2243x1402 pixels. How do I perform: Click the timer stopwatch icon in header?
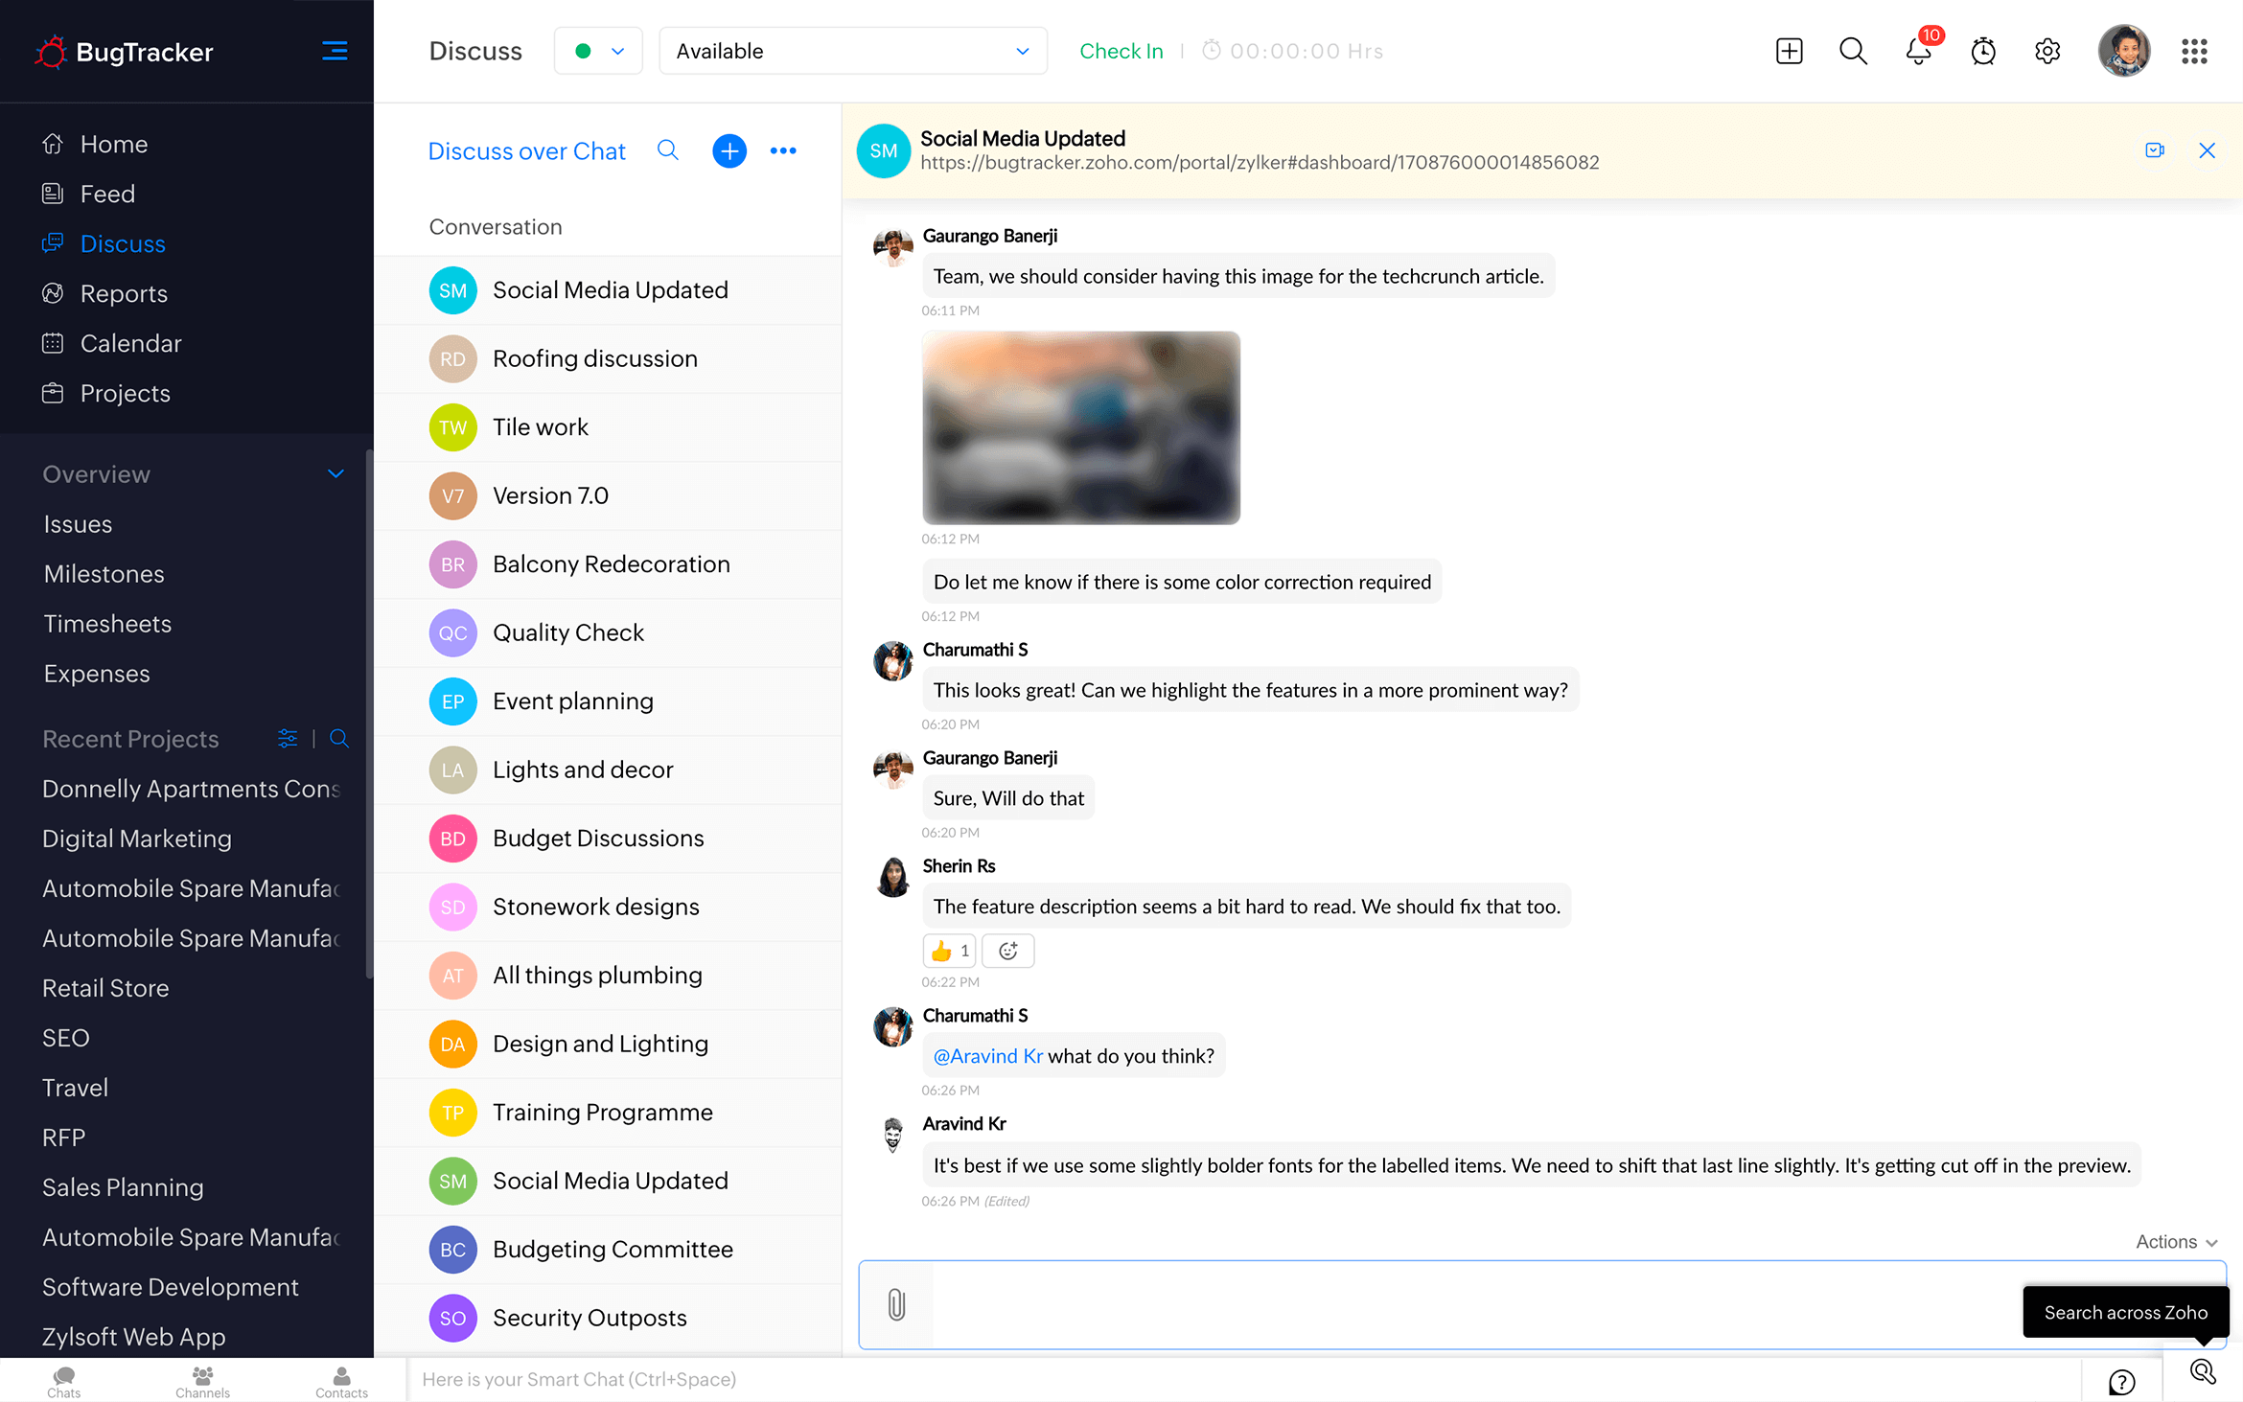click(x=1982, y=51)
